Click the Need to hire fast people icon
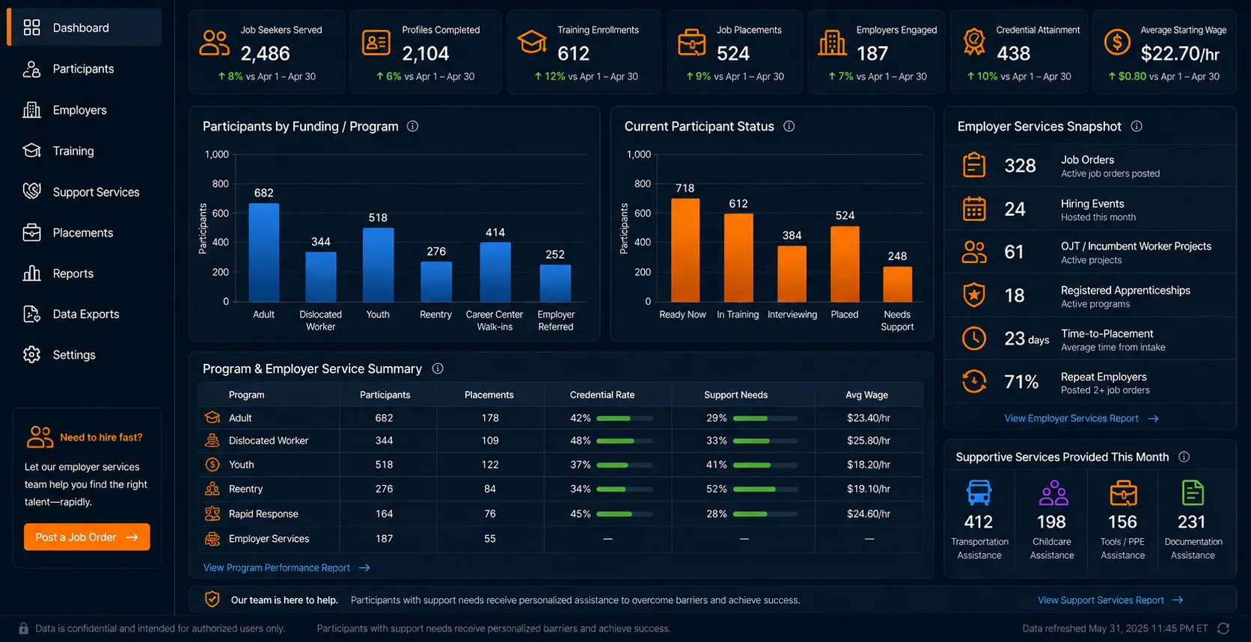 click(x=40, y=436)
